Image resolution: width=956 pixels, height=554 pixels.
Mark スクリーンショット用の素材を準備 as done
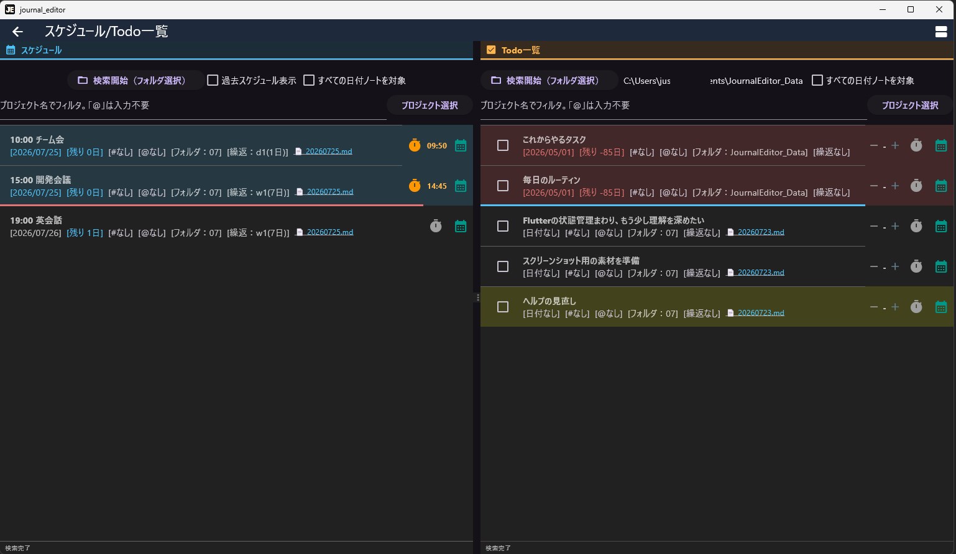[x=503, y=266]
